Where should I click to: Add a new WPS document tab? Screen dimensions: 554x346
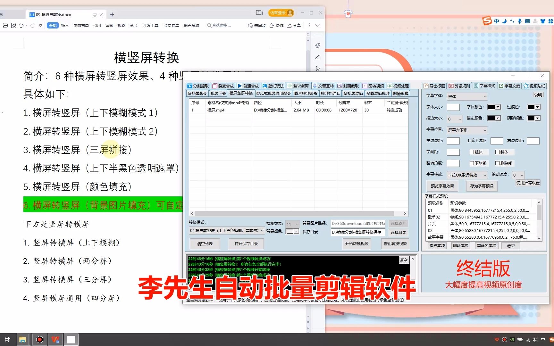(x=112, y=14)
